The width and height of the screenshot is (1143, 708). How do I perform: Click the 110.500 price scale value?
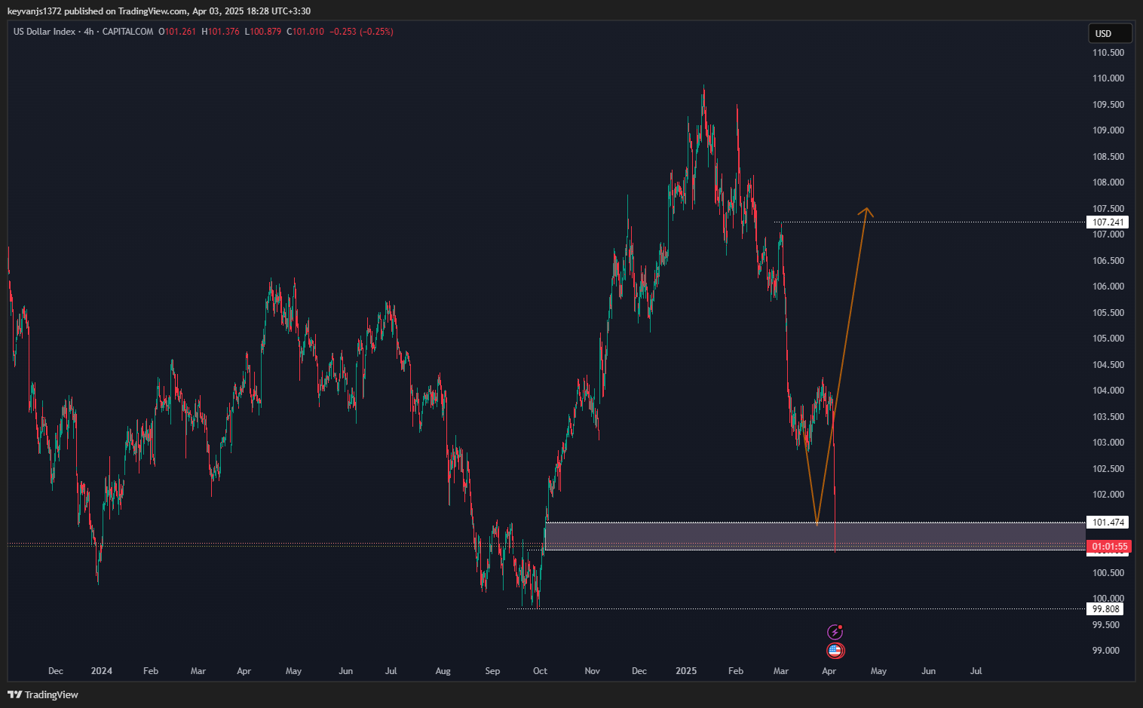[x=1108, y=53]
